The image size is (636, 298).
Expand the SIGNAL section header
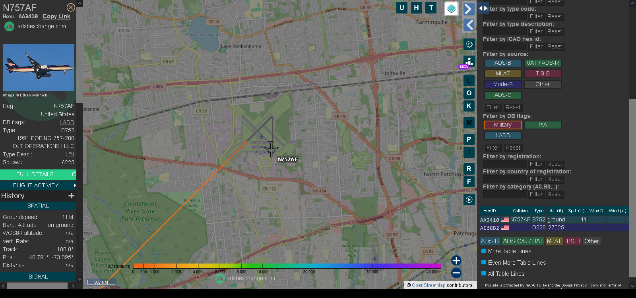pyautogui.click(x=38, y=277)
